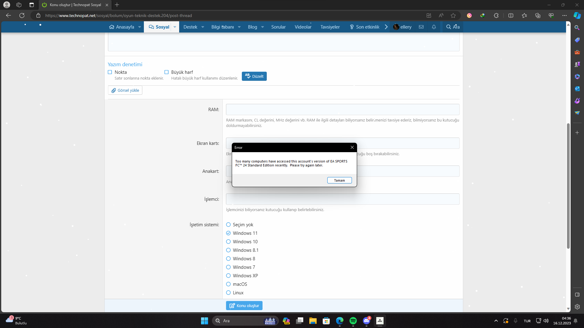Expand the Anasayfa dropdown arrow
This screenshot has width=584, height=328.
click(x=140, y=27)
